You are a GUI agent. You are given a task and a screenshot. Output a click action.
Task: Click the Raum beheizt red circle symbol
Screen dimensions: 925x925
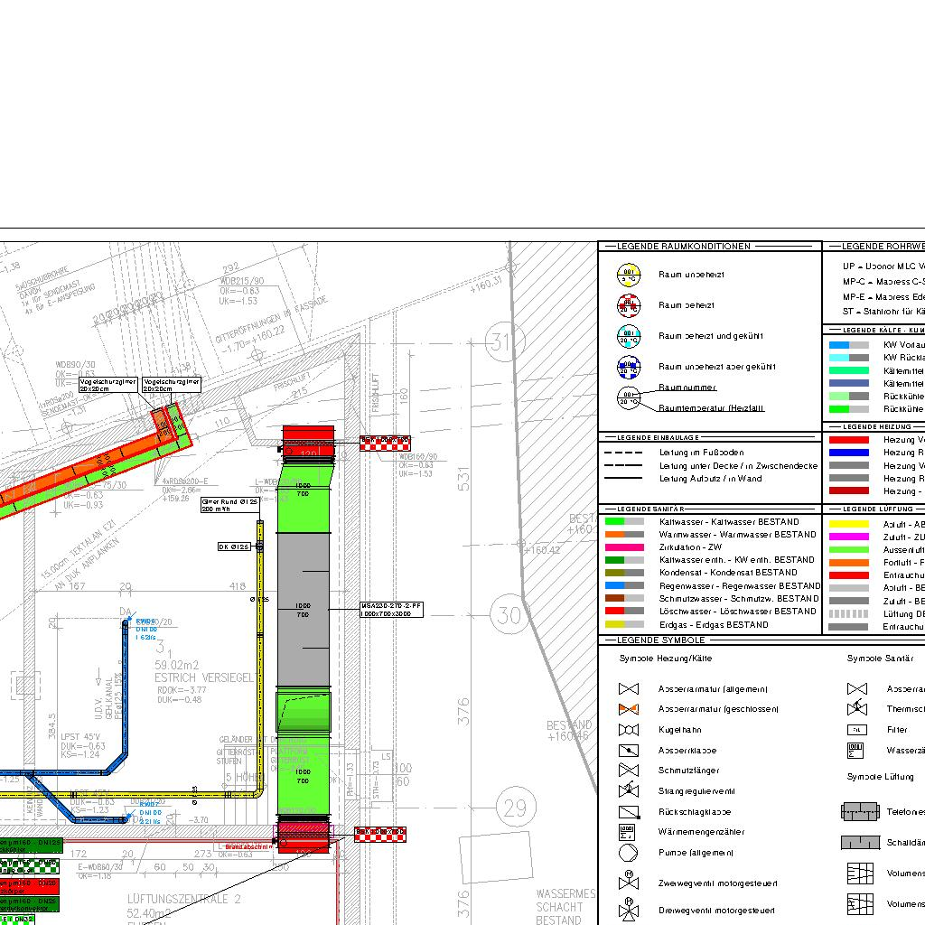pos(629,305)
